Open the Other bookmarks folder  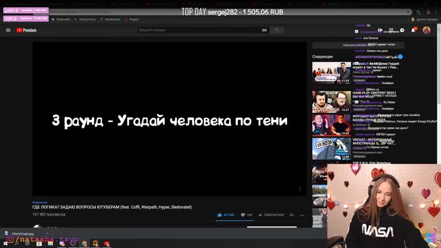[x=424, y=19]
